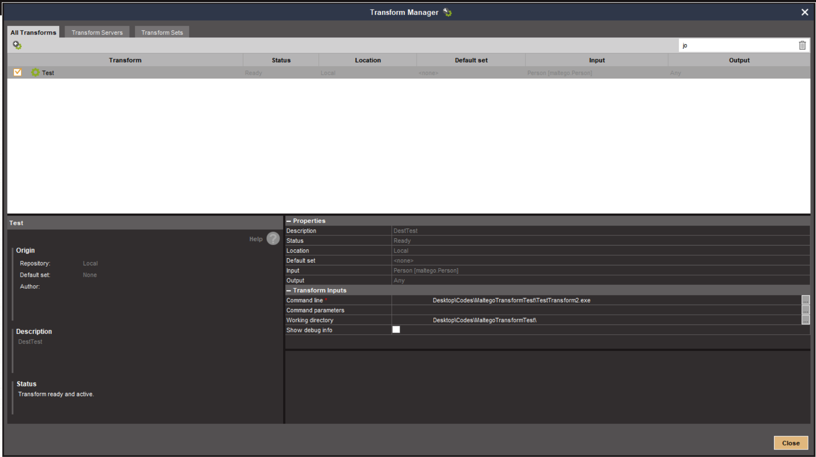The height and width of the screenshot is (457, 816).
Task: Collapse the Properties section
Action: 289,221
